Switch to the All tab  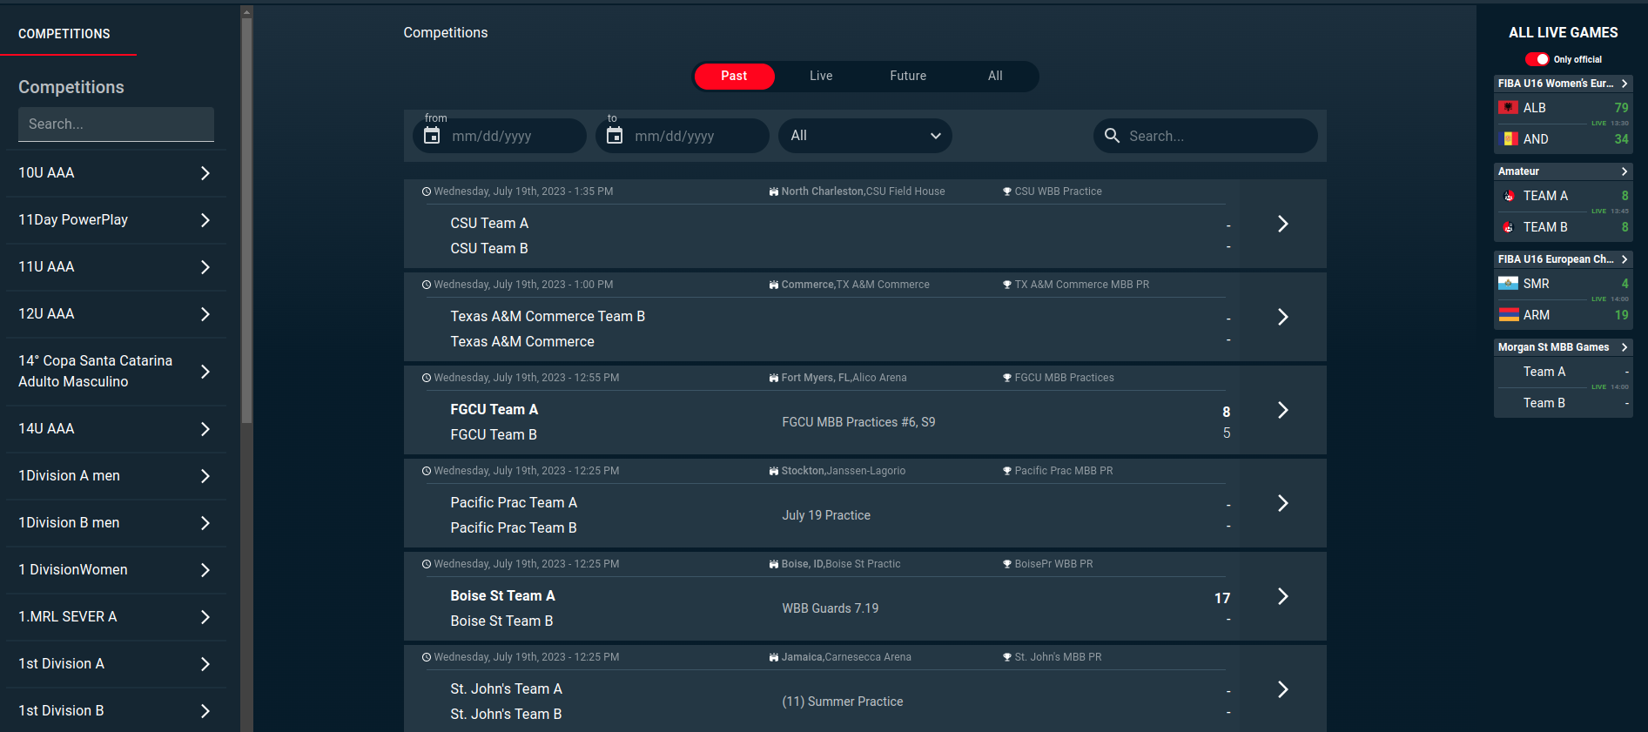coord(995,76)
